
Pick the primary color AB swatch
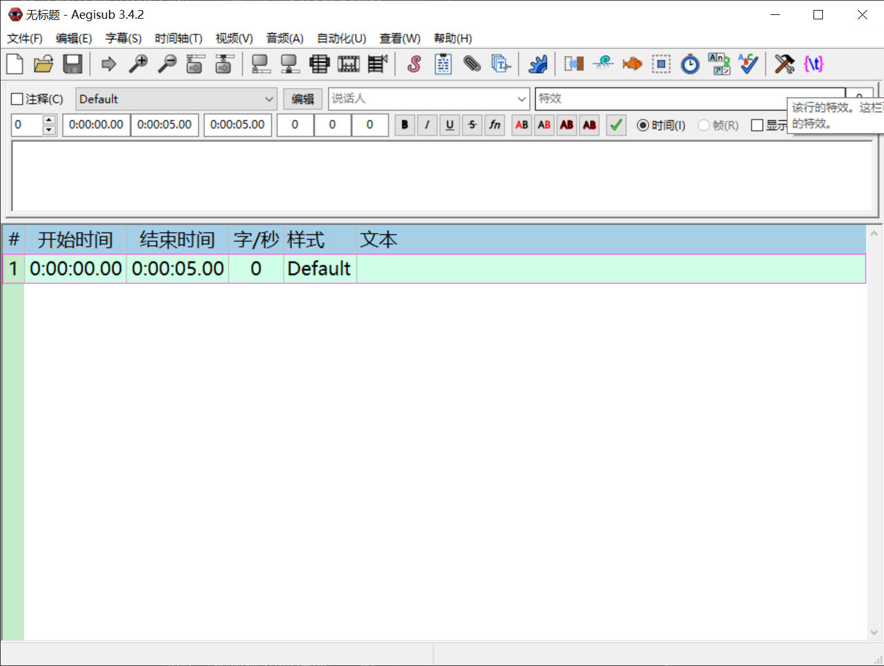[522, 125]
